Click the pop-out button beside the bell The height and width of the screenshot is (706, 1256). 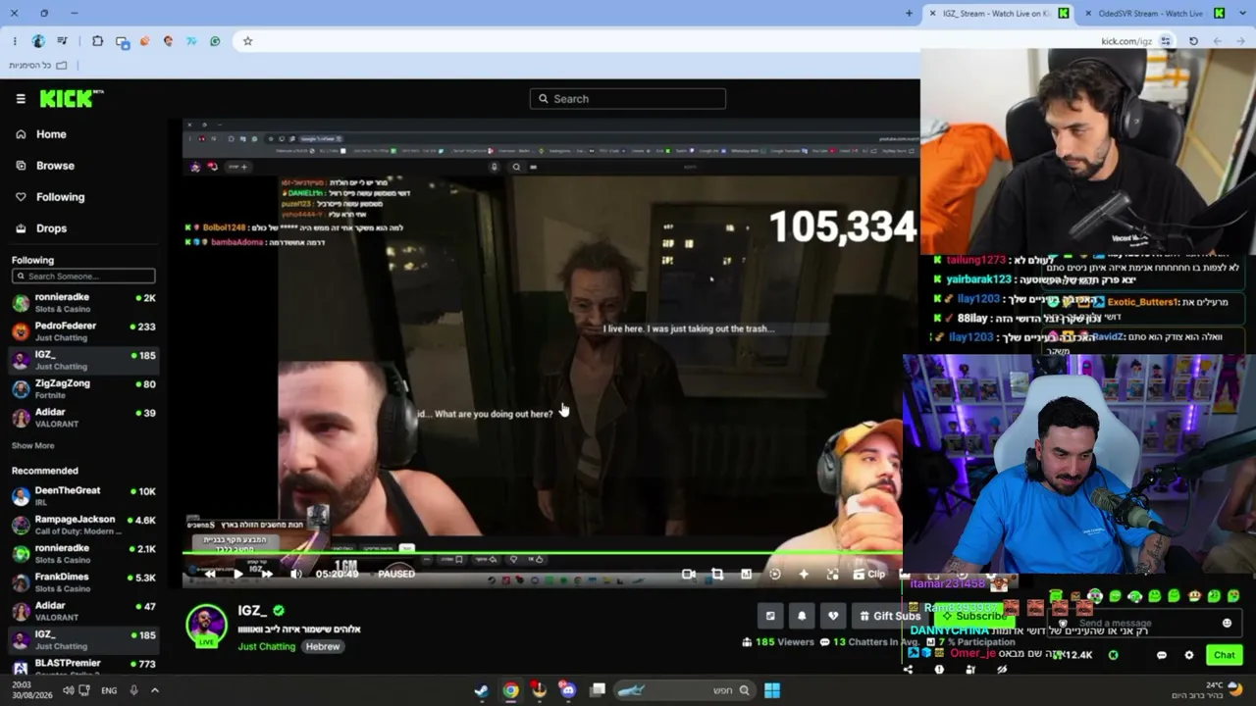click(770, 616)
